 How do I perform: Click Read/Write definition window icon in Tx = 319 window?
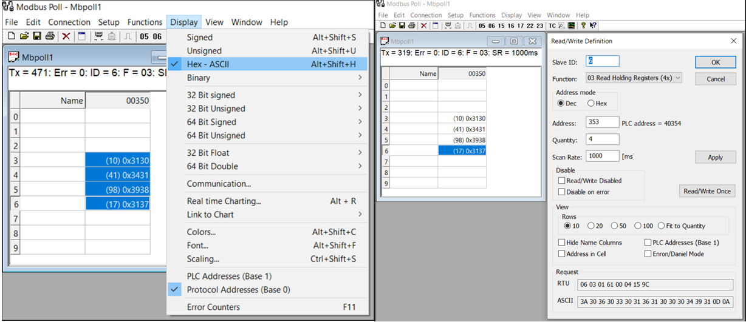tap(436, 25)
